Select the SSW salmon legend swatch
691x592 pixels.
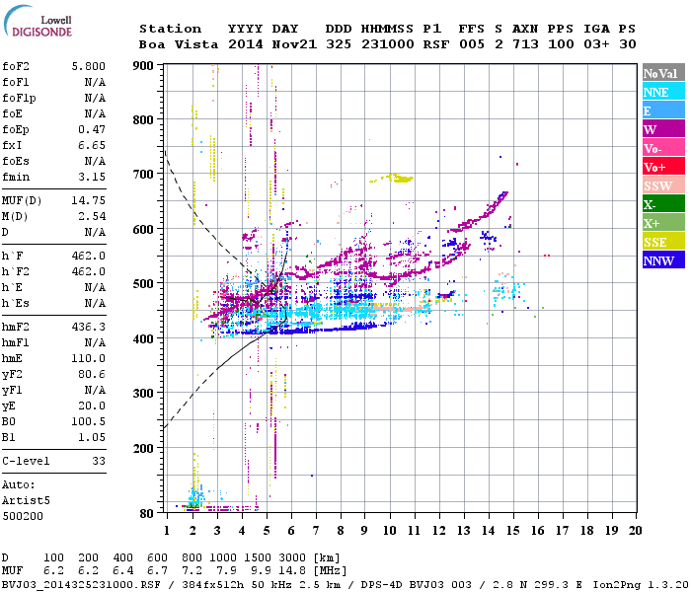(x=663, y=185)
